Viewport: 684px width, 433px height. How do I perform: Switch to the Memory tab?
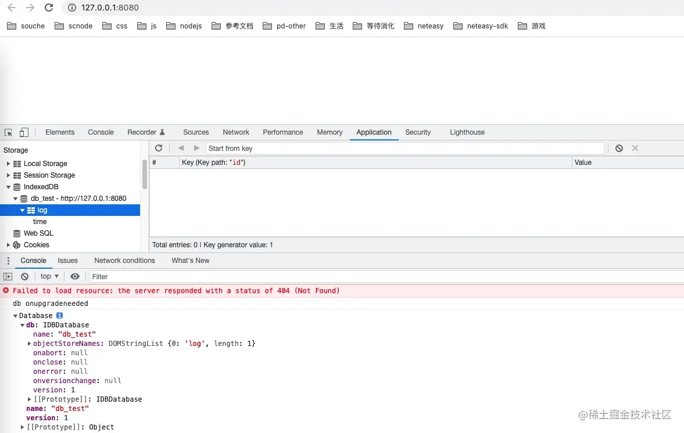point(330,132)
